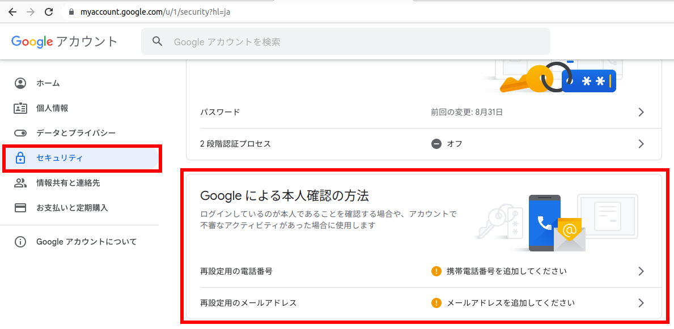Screen dimensions: 674x329
Task: Go to 情報共有と連絡先 menu item
Action: pyautogui.click(x=68, y=183)
